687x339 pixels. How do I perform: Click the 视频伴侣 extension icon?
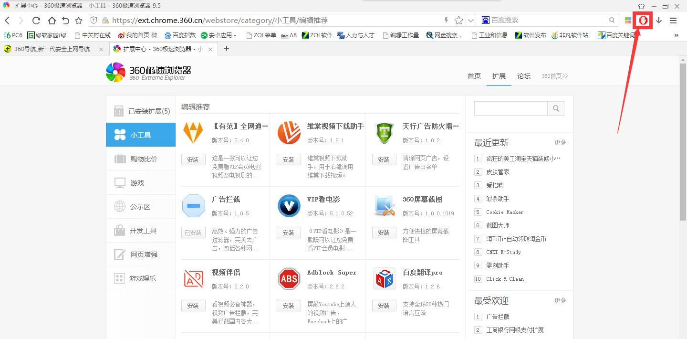[193, 279]
